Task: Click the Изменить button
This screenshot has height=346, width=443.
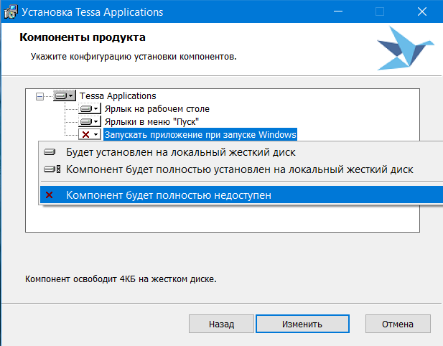Action: click(x=302, y=324)
